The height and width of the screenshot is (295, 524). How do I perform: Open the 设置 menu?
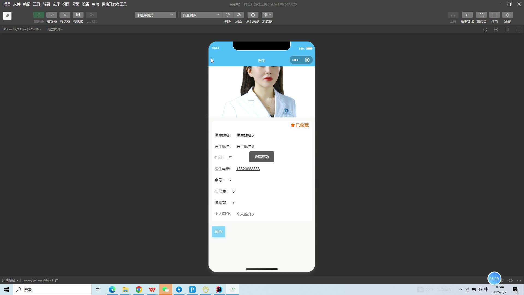(x=85, y=4)
